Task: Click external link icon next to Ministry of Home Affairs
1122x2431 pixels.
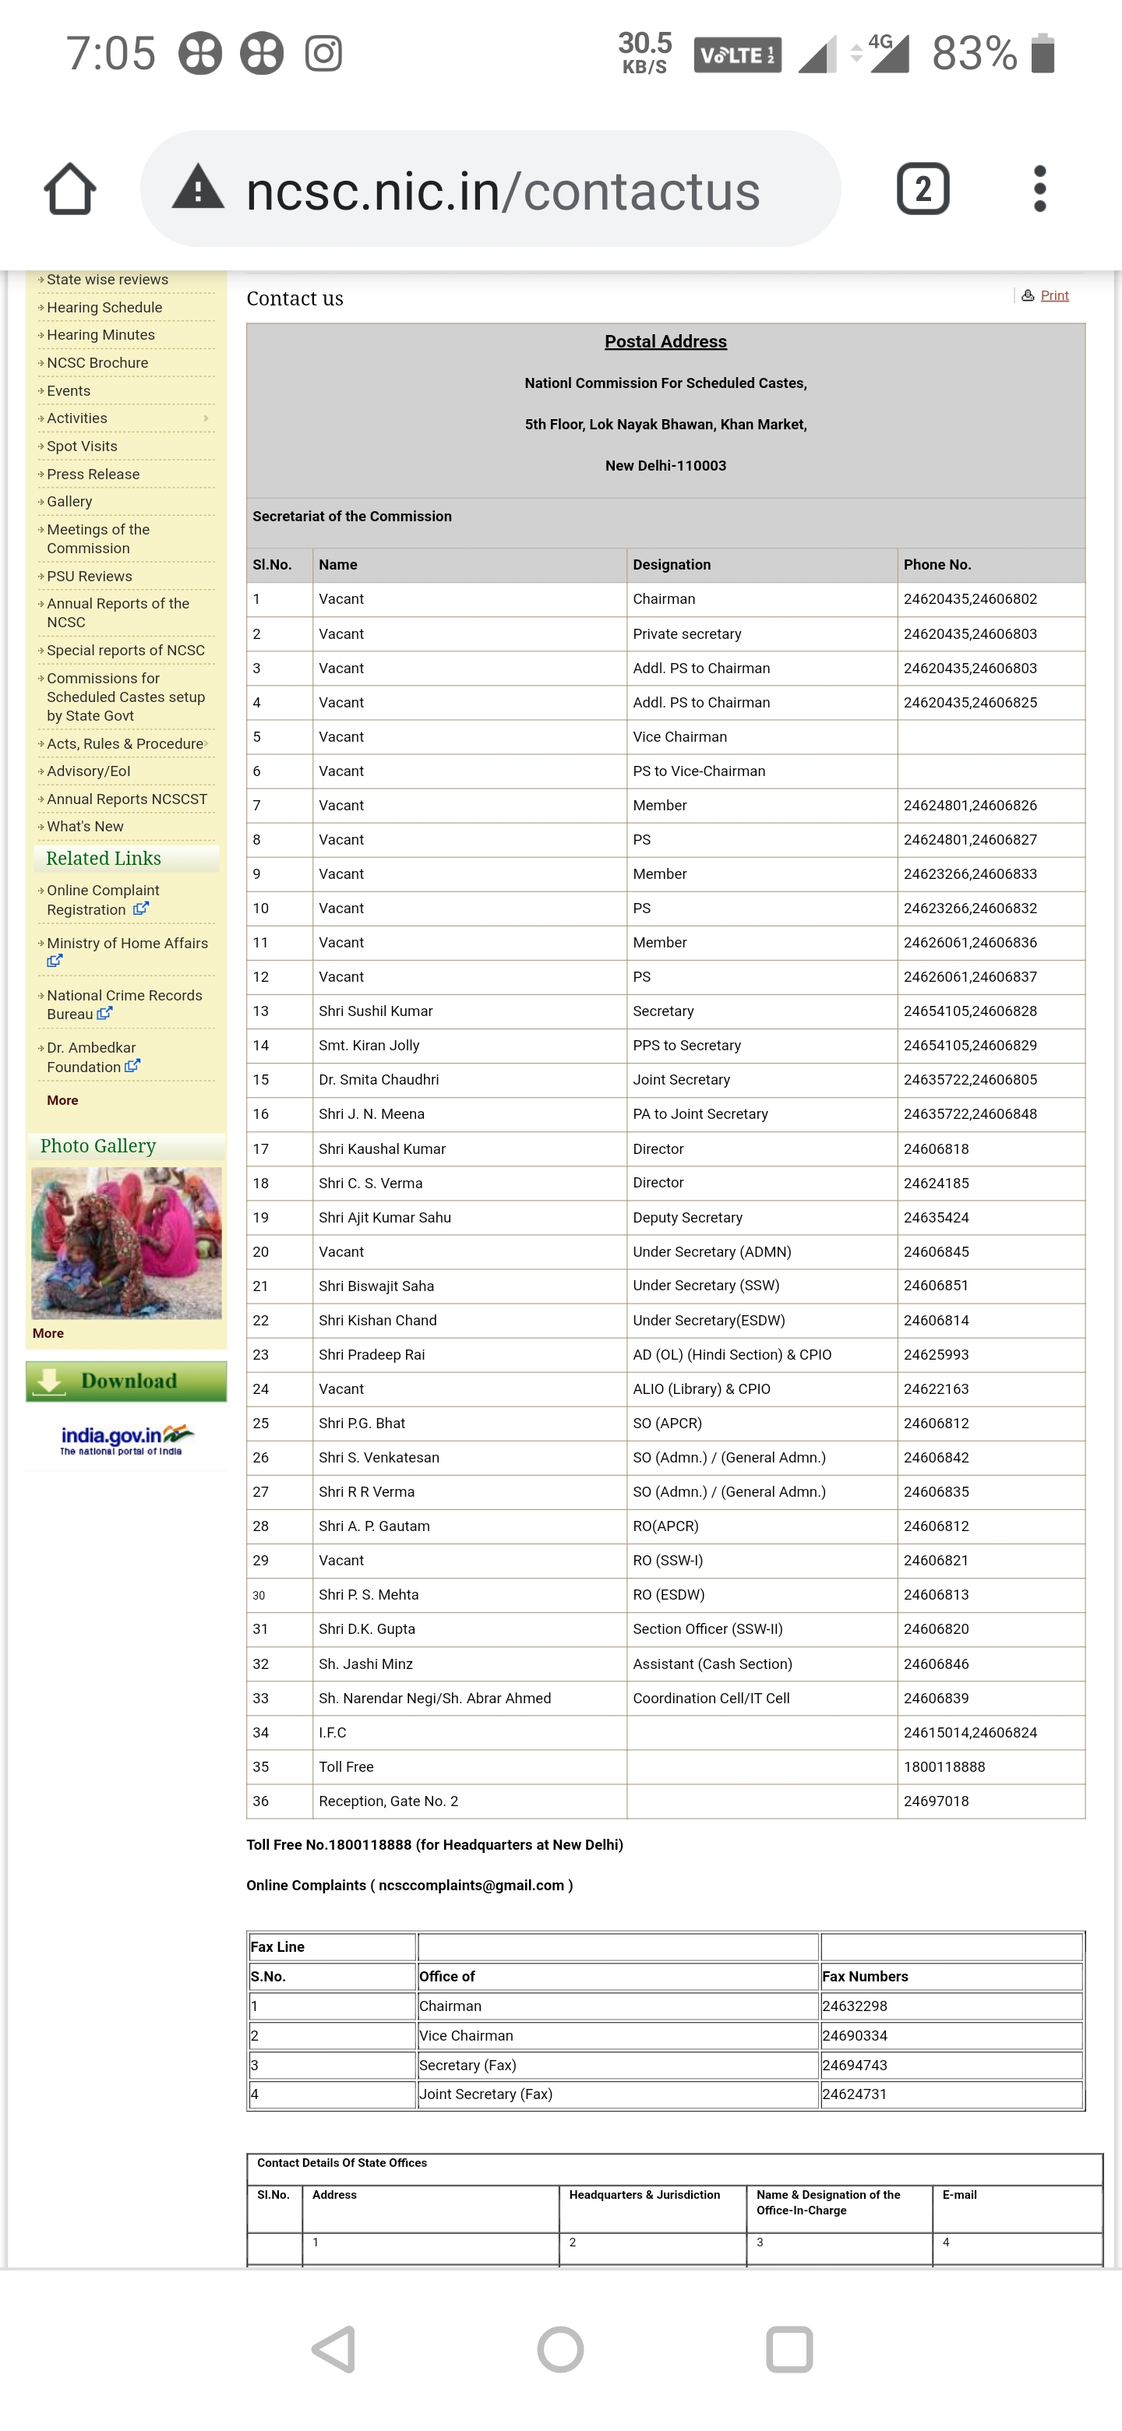Action: coord(55,961)
